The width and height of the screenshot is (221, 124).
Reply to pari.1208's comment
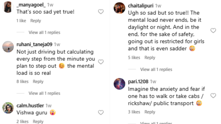[150, 112]
